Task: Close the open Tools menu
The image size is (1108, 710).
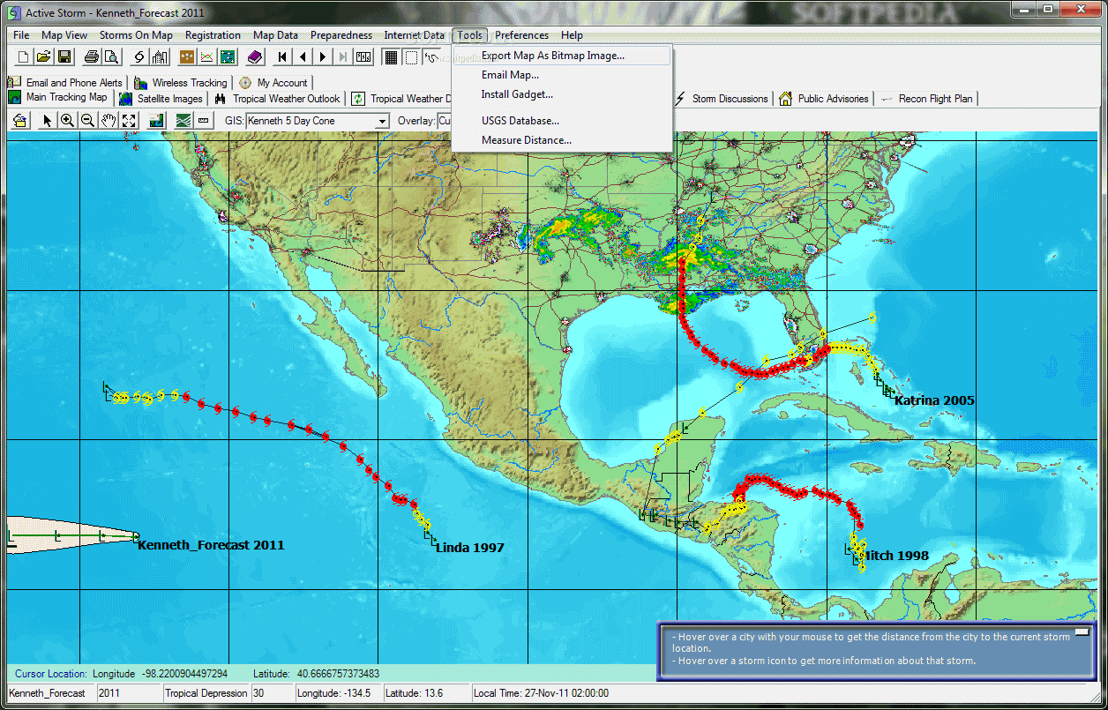Action: (470, 35)
